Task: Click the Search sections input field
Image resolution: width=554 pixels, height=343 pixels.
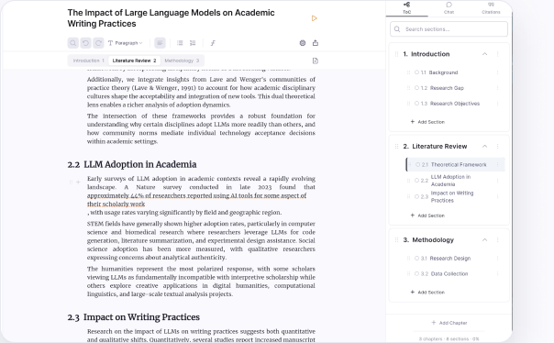Action: coord(449,29)
